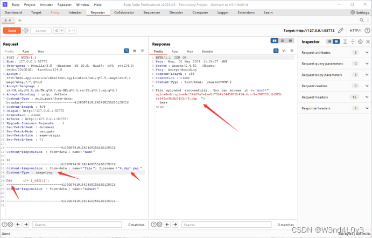Add a new Repeater tab
Image resolution: width=372 pixels, height=238 pixels.
pyautogui.click(x=20, y=20)
